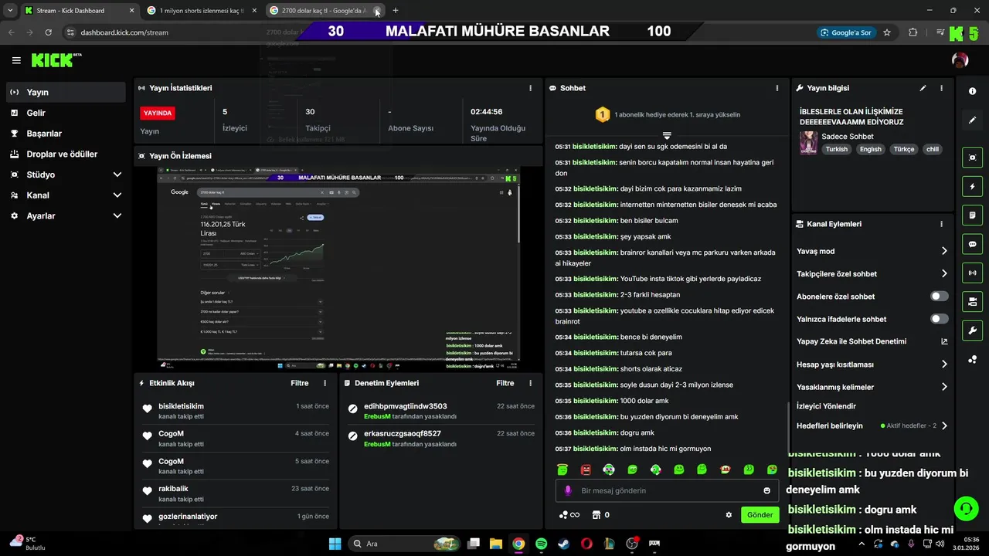Click the Turkish tag chip
Image resolution: width=989 pixels, height=556 pixels.
[836, 149]
